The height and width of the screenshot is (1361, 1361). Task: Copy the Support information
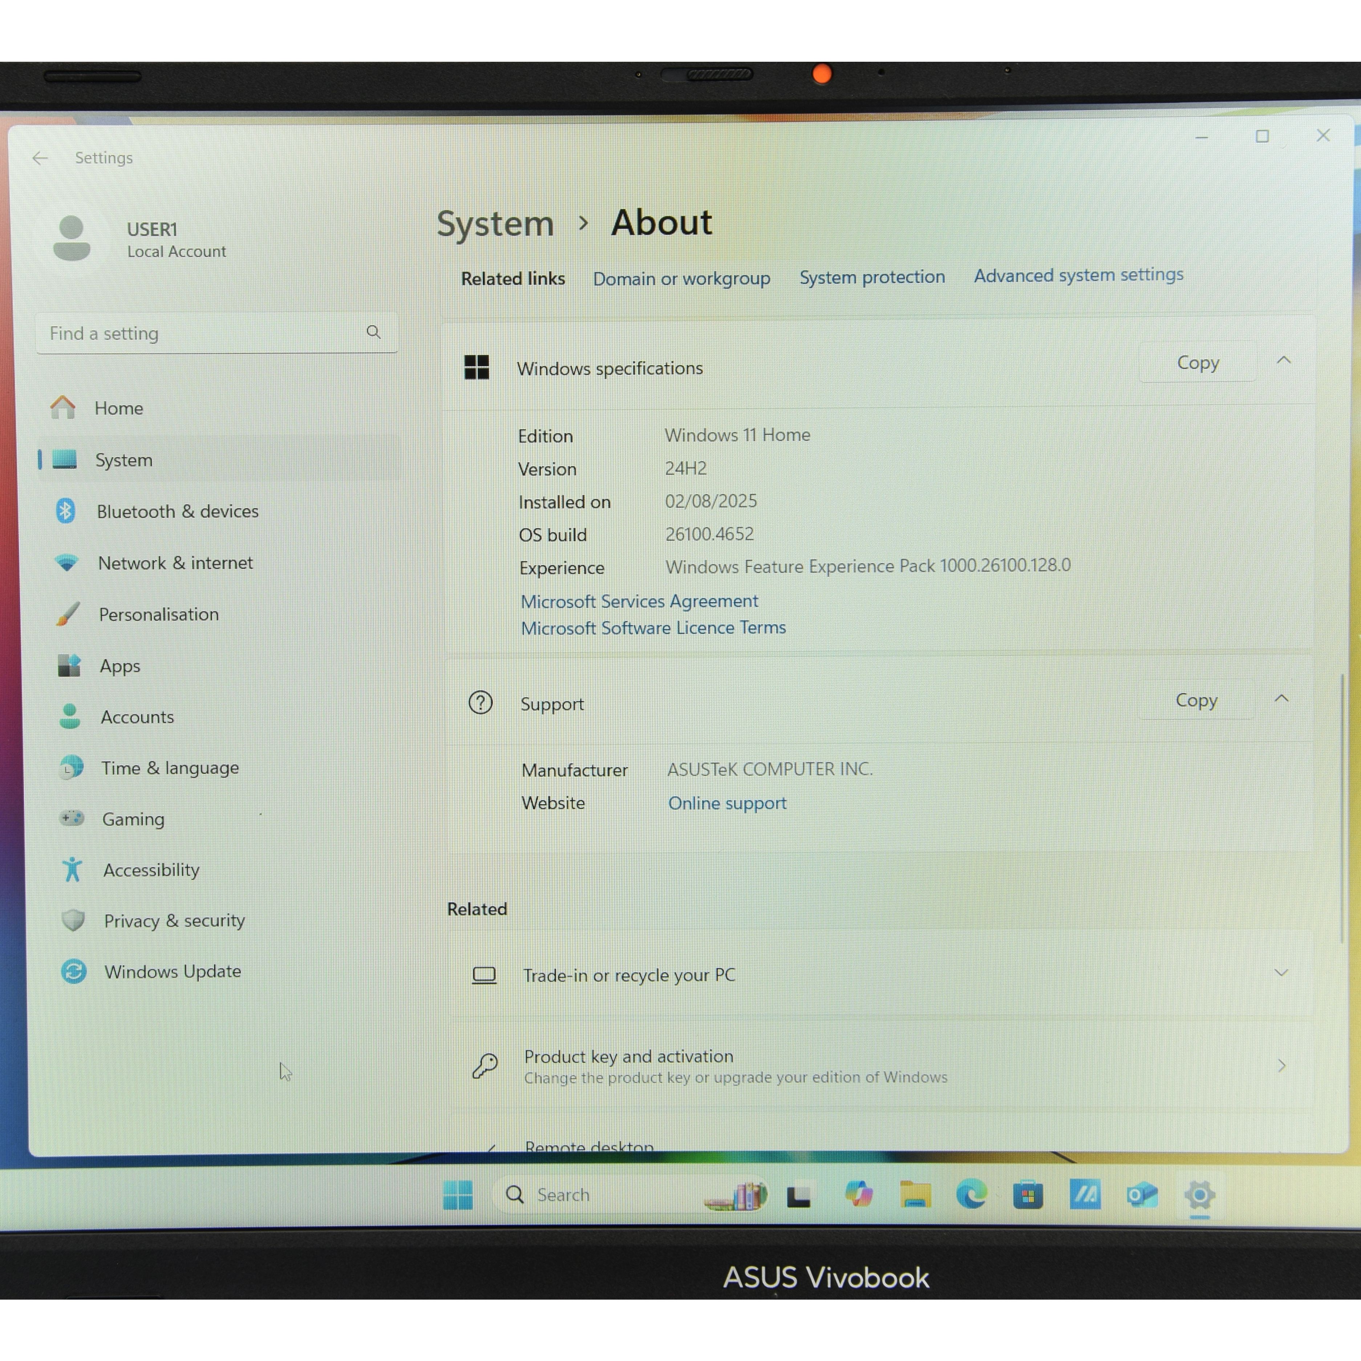point(1196,700)
